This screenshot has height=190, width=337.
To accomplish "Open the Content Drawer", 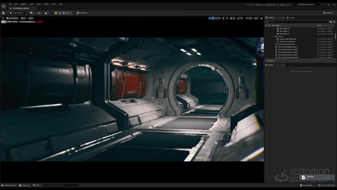I will click(x=9, y=185).
